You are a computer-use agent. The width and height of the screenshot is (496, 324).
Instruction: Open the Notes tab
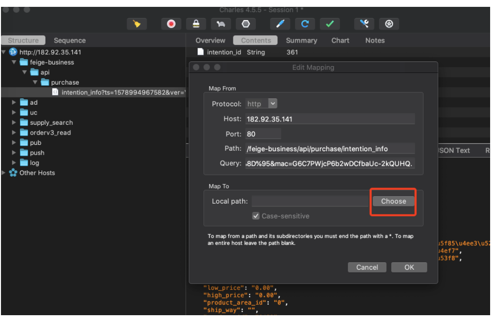[375, 41]
